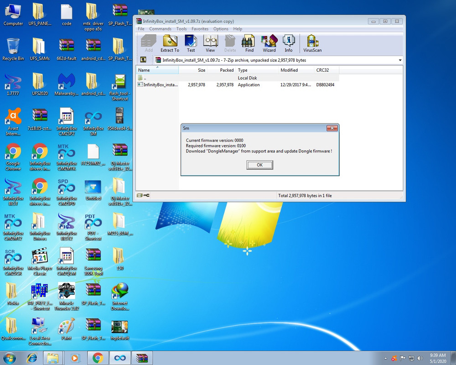Select the InfinityBox CM2SPD desktop shortcut
456x365 pixels.
(67, 192)
